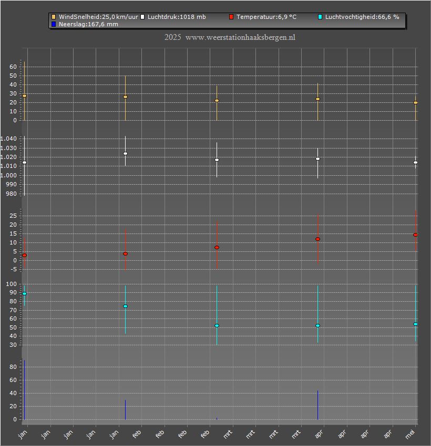Click the fourth orange wind speed marker
Screen dimensions: 431x446
pyautogui.click(x=317, y=99)
